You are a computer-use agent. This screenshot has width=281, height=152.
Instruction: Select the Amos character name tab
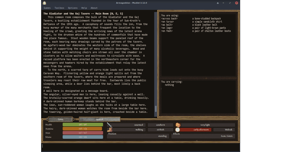tap(60, 119)
